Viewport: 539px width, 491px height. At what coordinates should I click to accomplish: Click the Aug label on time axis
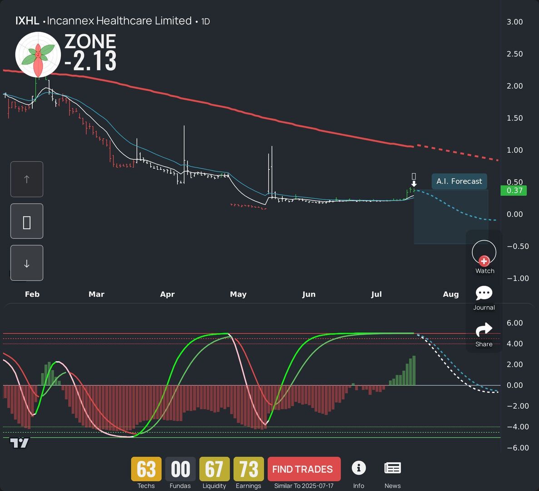(450, 294)
